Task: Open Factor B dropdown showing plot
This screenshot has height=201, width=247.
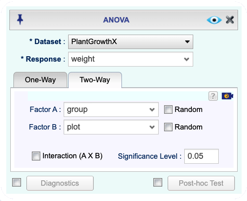Action: pos(111,127)
